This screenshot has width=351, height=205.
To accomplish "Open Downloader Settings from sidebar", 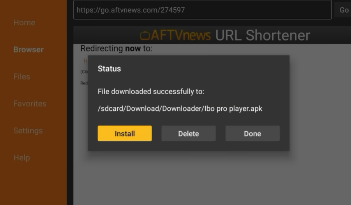I will point(28,131).
